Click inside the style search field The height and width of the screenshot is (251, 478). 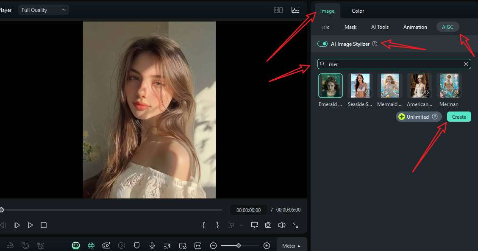(394, 64)
